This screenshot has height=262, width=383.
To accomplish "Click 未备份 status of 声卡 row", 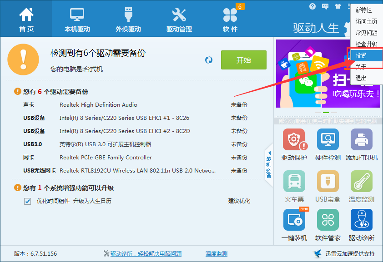I will [239, 105].
